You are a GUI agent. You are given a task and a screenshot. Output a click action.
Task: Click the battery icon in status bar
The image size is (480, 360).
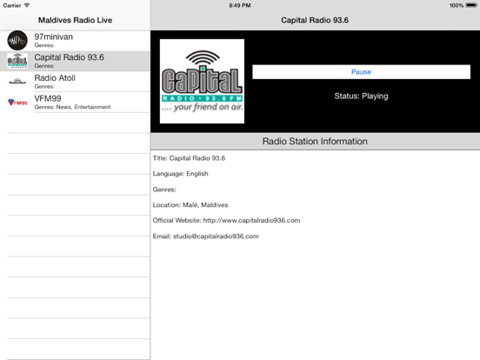coord(471,5)
